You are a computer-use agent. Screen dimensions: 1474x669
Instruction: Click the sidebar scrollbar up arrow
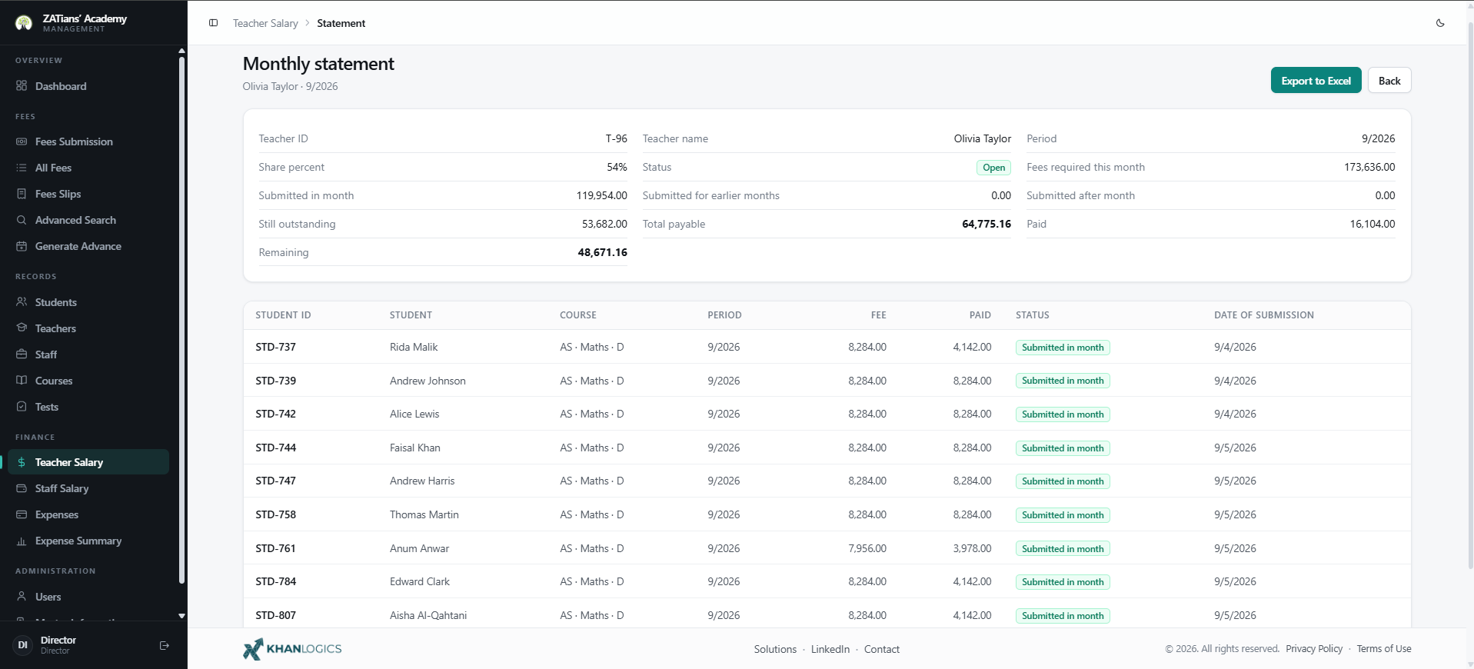181,51
